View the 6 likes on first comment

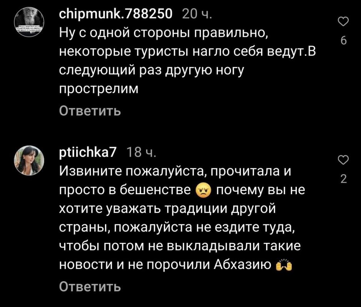pos(343,41)
